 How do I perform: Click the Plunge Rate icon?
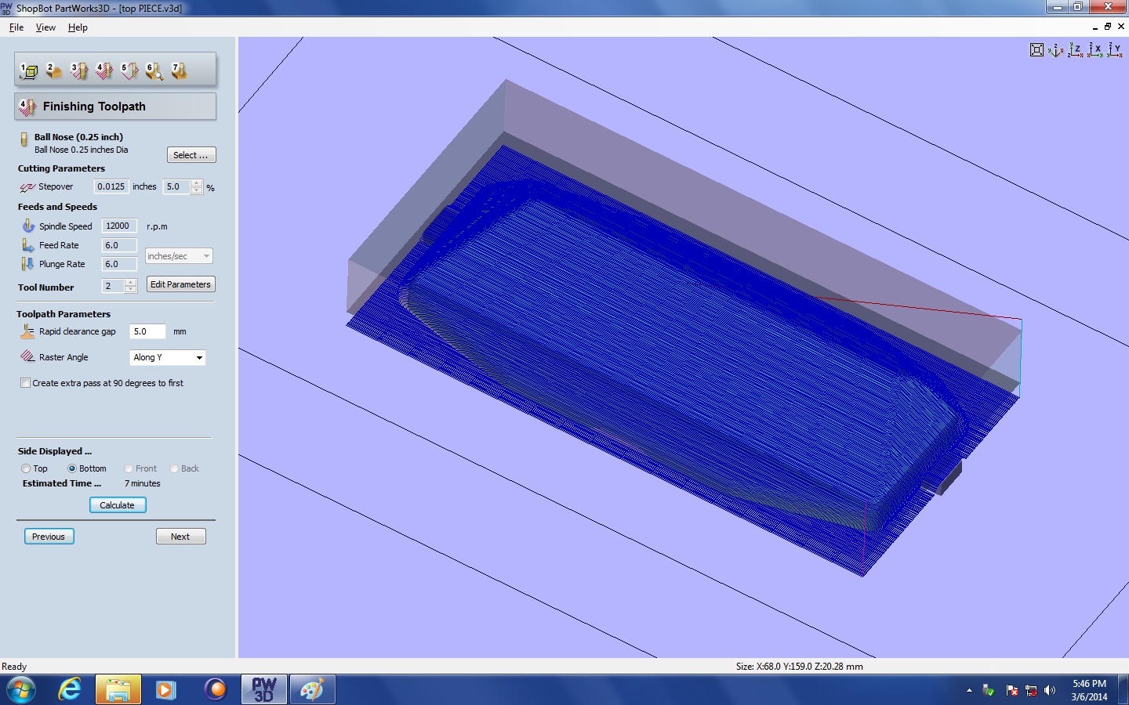coord(28,264)
